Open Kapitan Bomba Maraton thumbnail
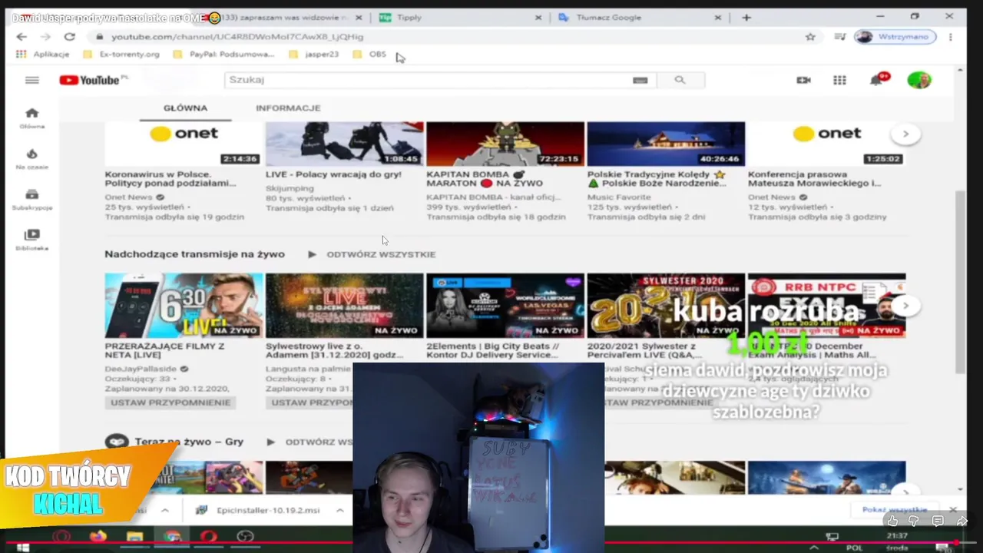 505,144
